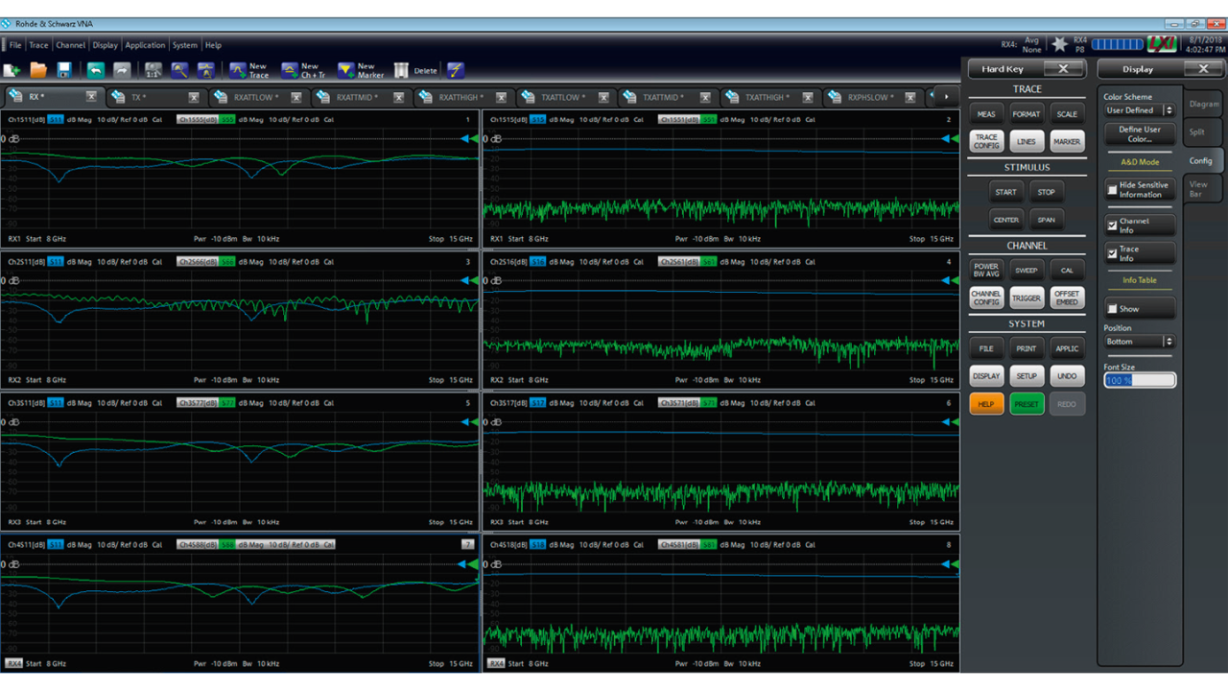
Task: Open the Help menu
Action: (x=213, y=45)
